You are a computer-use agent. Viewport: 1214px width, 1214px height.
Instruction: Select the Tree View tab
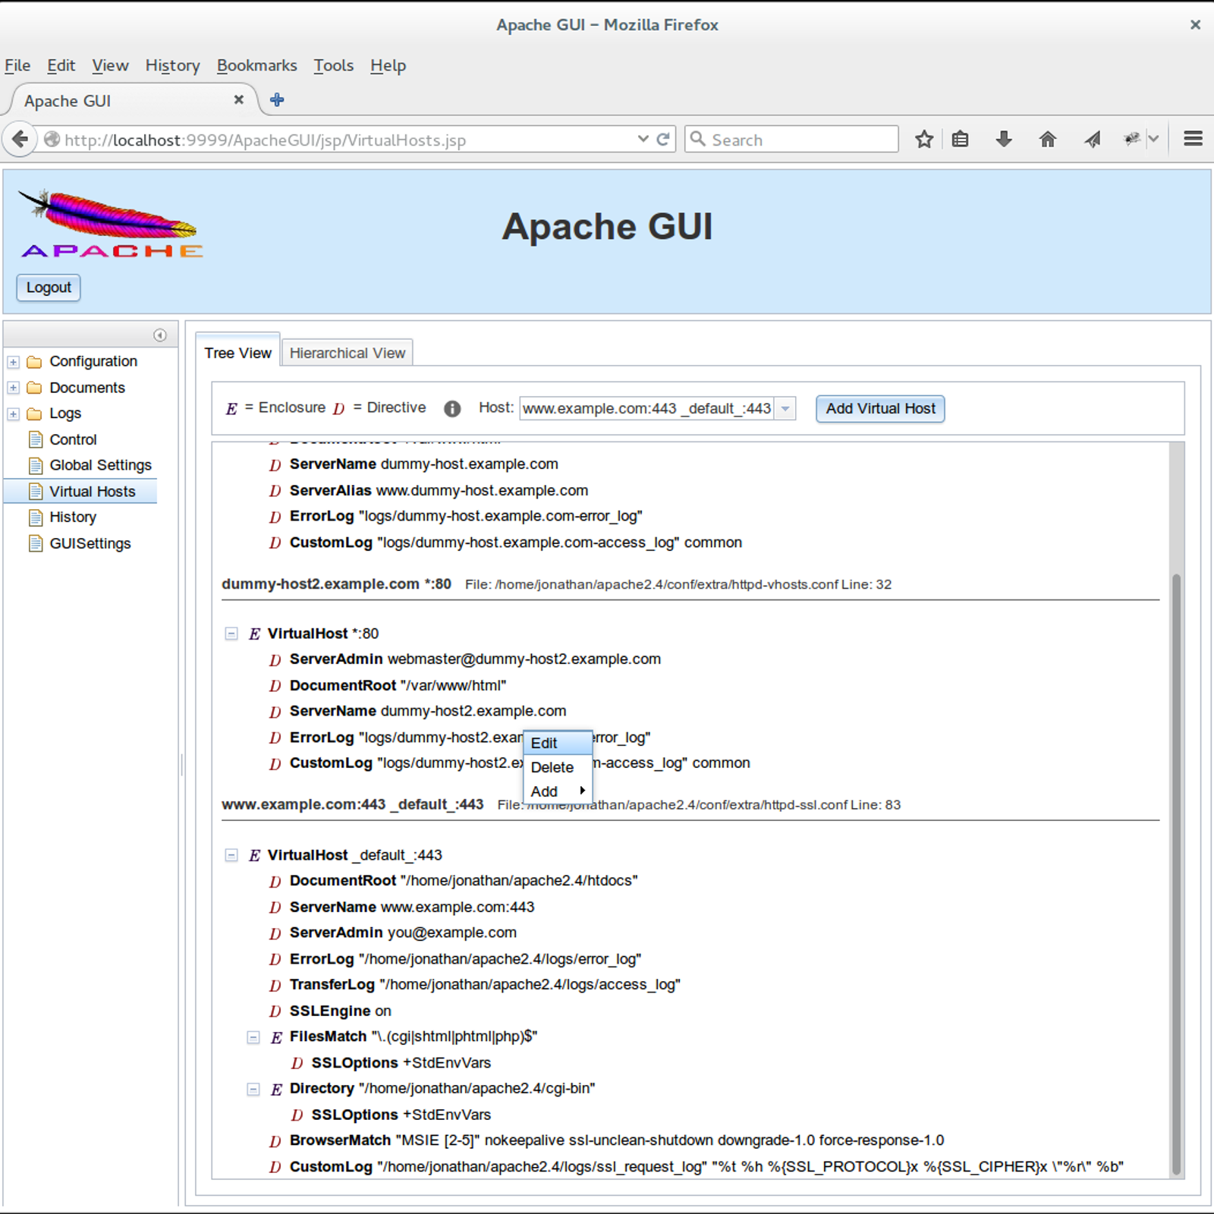coord(237,353)
